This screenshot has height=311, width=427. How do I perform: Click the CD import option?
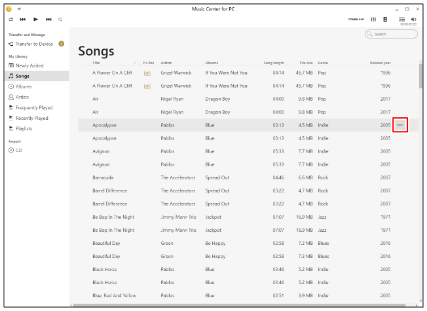(19, 150)
